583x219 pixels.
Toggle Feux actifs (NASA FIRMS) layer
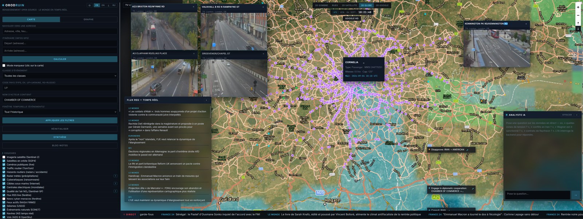click(4, 202)
